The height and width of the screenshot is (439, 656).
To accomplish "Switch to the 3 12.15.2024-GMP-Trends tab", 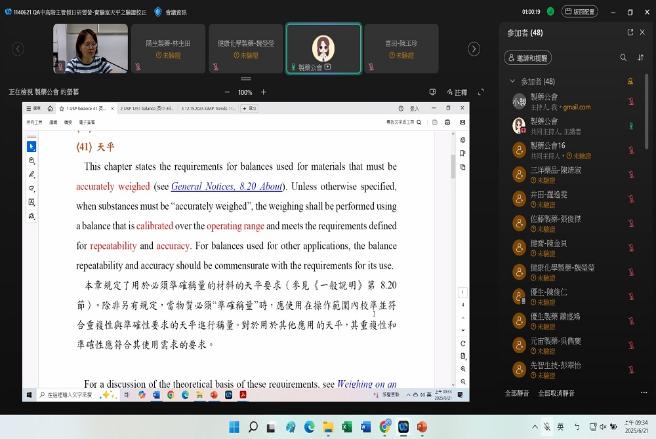I will pos(209,109).
